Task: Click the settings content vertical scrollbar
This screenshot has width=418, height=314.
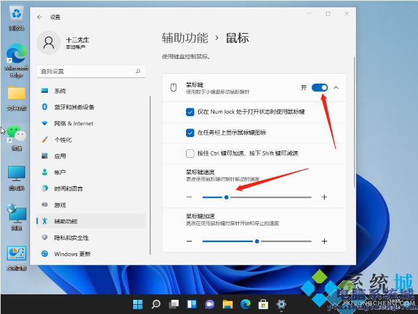Action: pyautogui.click(x=355, y=122)
